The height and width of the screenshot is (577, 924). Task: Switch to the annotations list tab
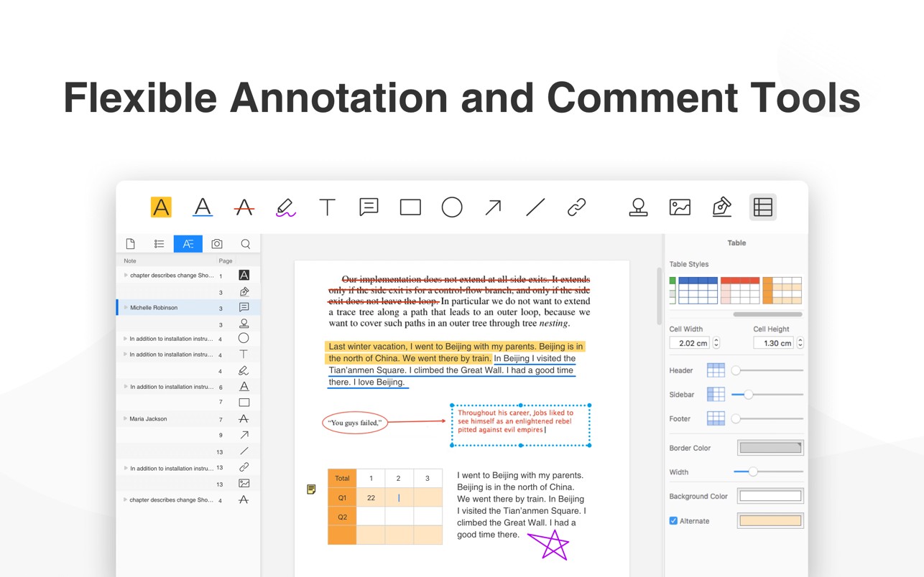[188, 244]
